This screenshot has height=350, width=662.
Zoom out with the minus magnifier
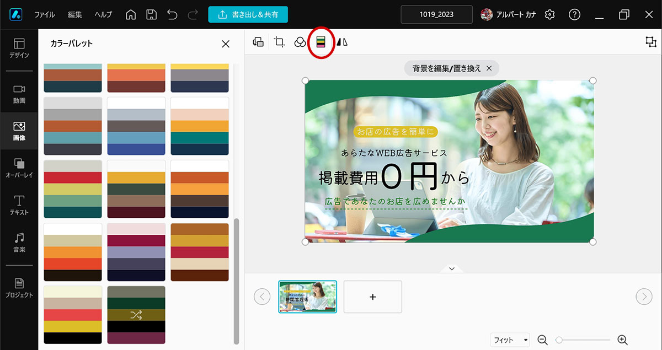[x=542, y=340]
